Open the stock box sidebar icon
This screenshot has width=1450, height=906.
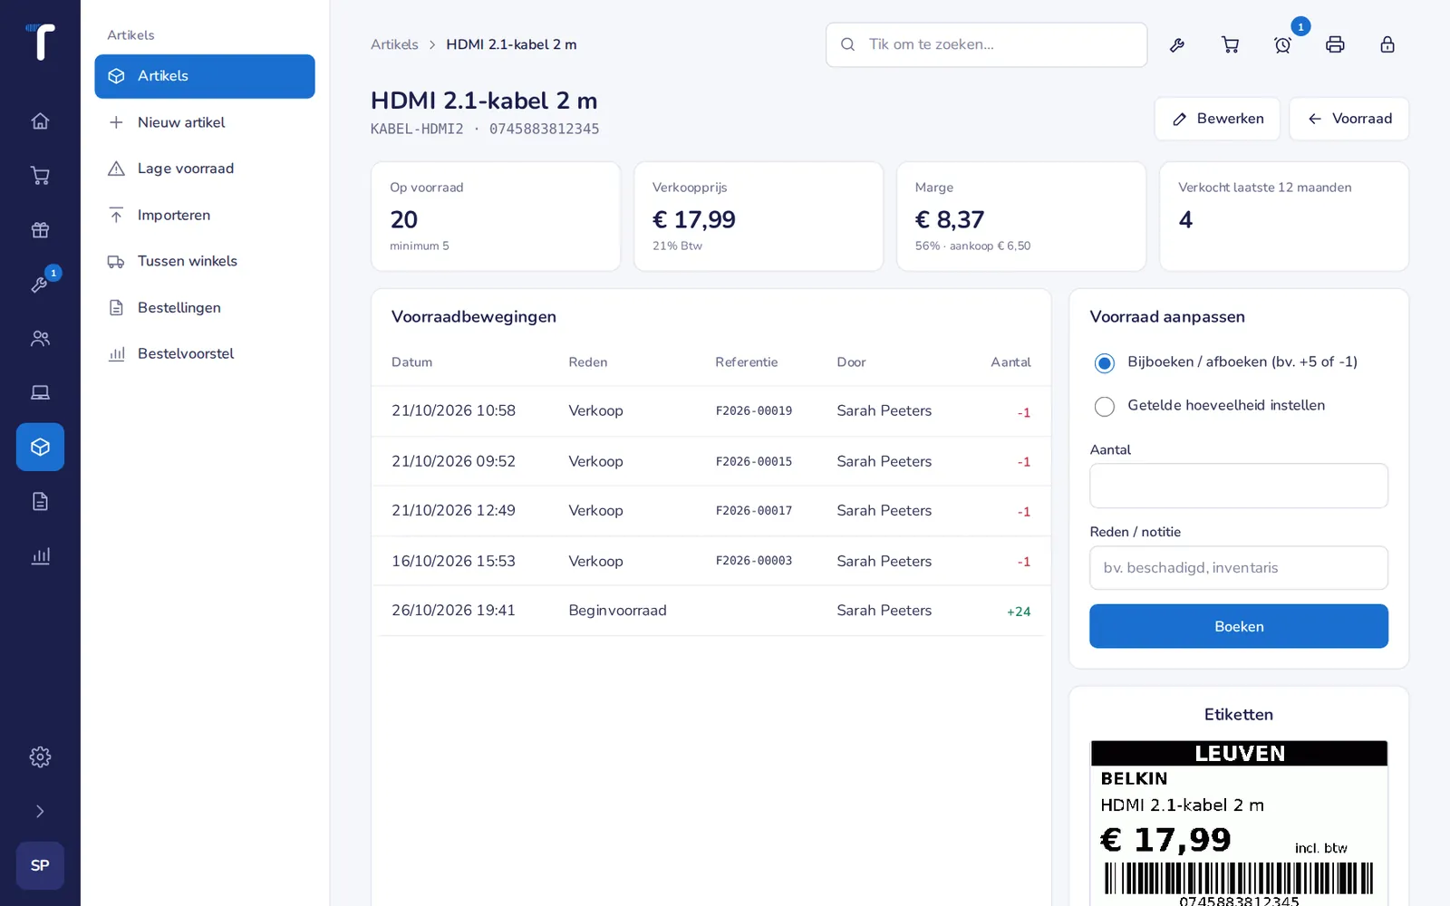coord(40,447)
